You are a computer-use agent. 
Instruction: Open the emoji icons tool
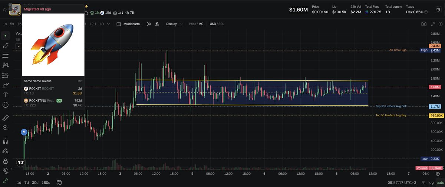pyautogui.click(x=5, y=105)
